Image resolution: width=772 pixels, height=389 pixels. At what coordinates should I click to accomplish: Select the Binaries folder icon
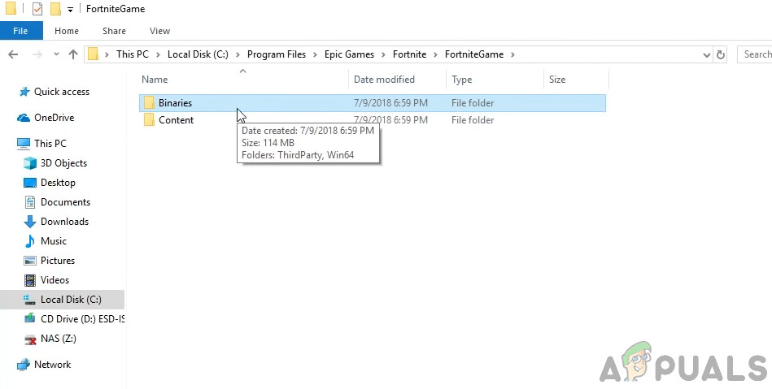[149, 103]
